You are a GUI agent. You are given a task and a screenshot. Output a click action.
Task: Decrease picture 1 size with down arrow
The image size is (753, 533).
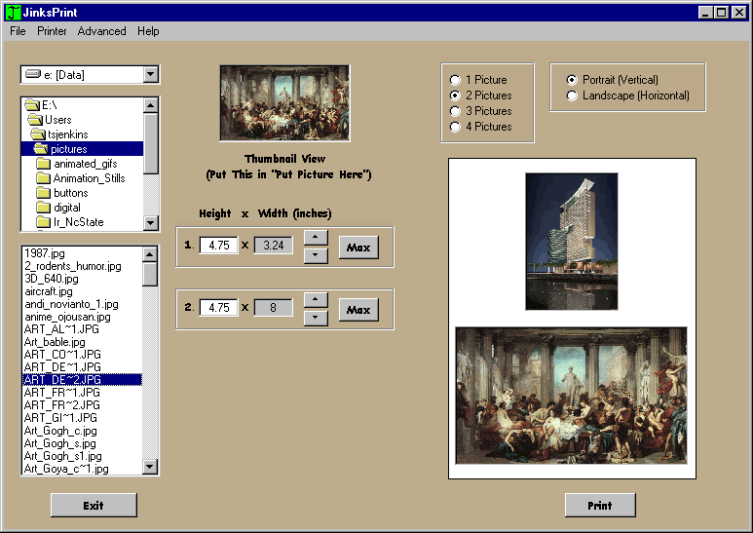click(316, 255)
